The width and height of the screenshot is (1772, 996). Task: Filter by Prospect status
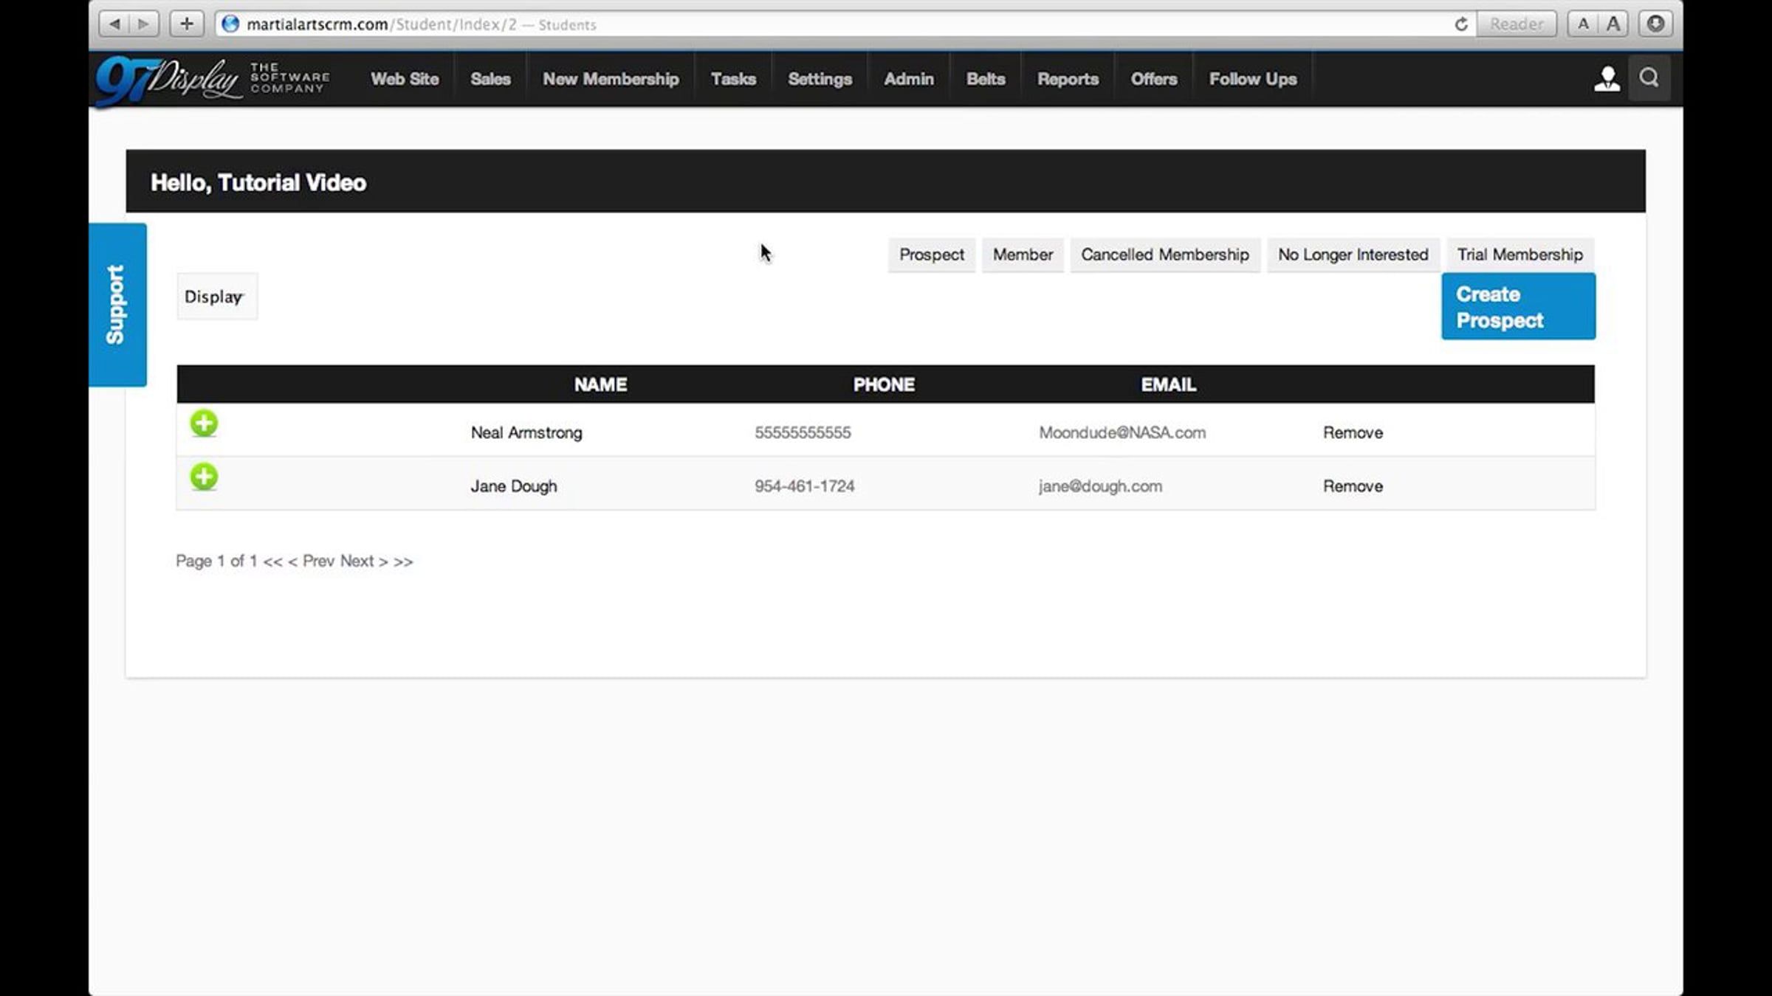click(931, 255)
